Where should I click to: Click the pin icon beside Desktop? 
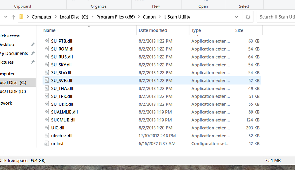(x=32, y=45)
